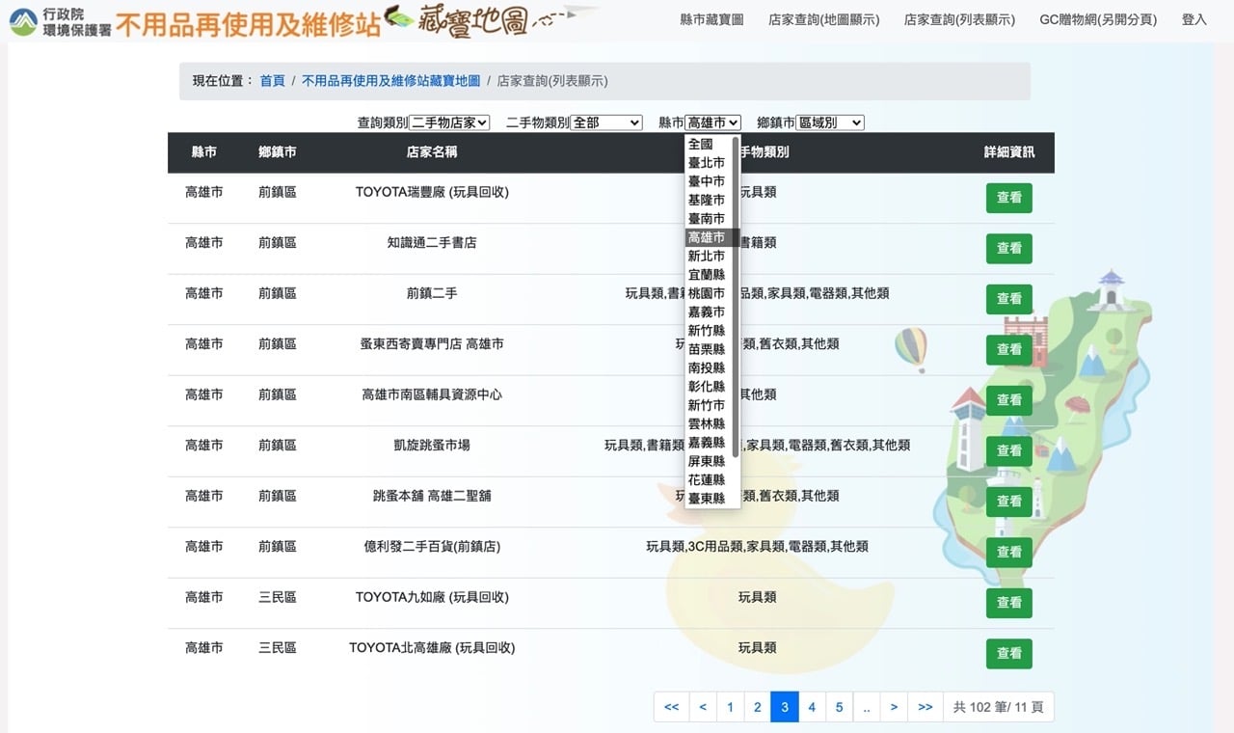Screen dimensions: 1234x733
Task: Open GC贈物網(另開分頁) menu item
Action: pyautogui.click(x=1098, y=19)
